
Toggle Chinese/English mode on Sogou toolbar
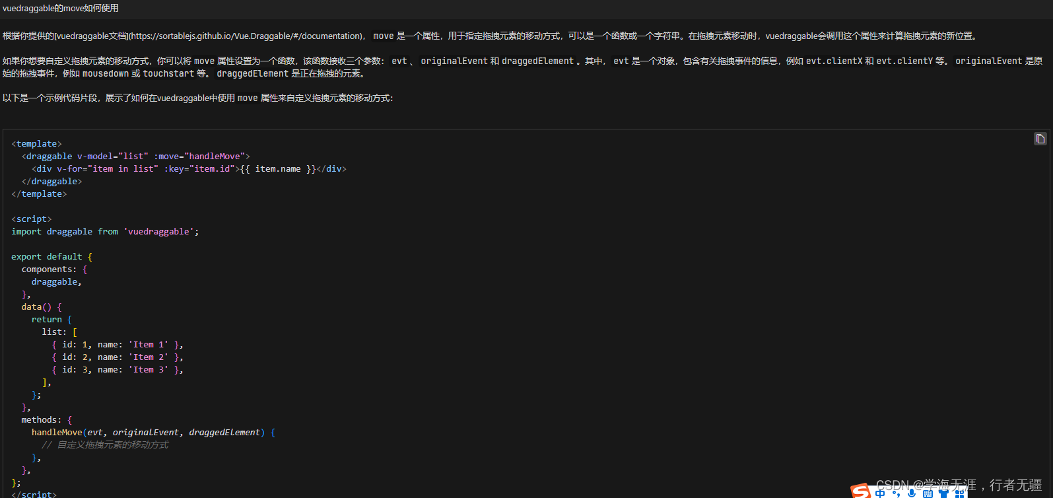(x=880, y=493)
